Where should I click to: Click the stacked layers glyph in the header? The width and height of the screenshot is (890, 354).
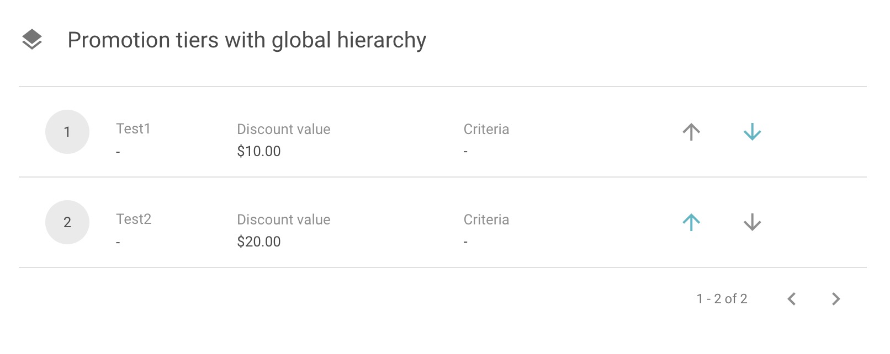tap(32, 39)
